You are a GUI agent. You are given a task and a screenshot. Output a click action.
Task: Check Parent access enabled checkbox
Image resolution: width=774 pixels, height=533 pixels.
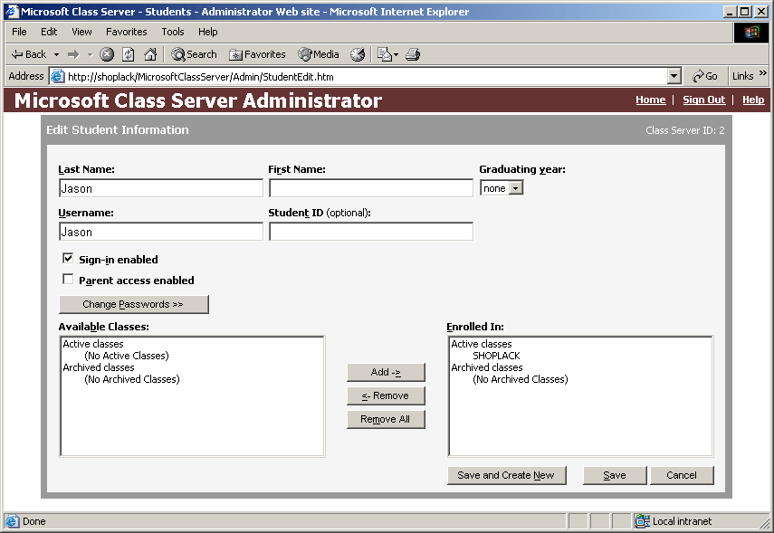[68, 280]
